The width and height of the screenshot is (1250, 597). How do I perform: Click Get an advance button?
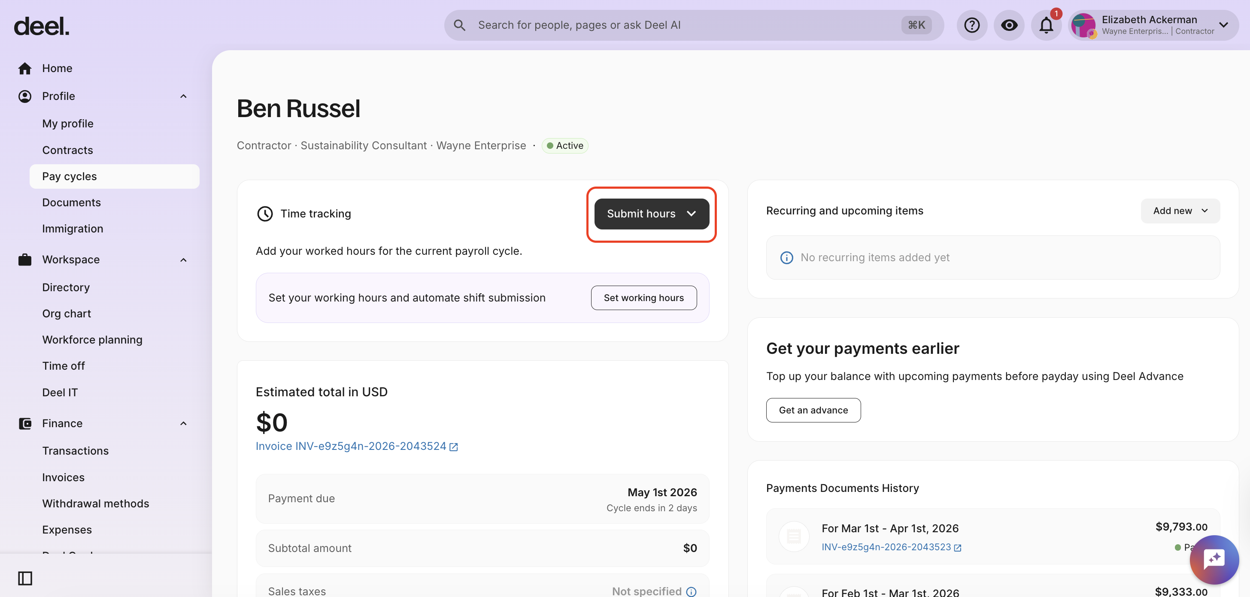(x=813, y=411)
